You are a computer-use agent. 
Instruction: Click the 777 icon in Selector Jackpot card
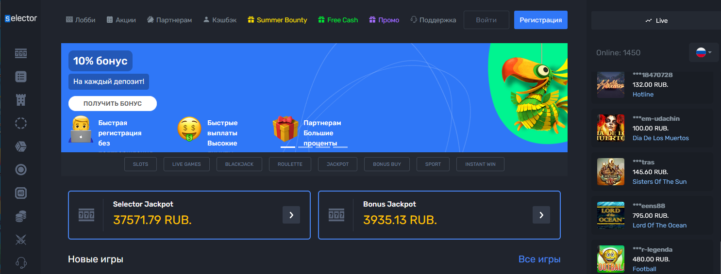[86, 215]
